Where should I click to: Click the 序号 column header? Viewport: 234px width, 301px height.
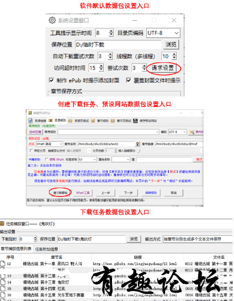11,257
